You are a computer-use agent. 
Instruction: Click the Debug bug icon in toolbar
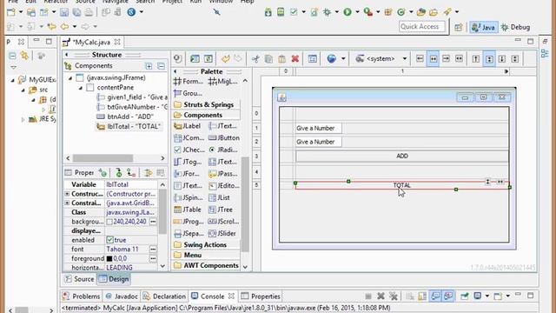tap(327, 12)
